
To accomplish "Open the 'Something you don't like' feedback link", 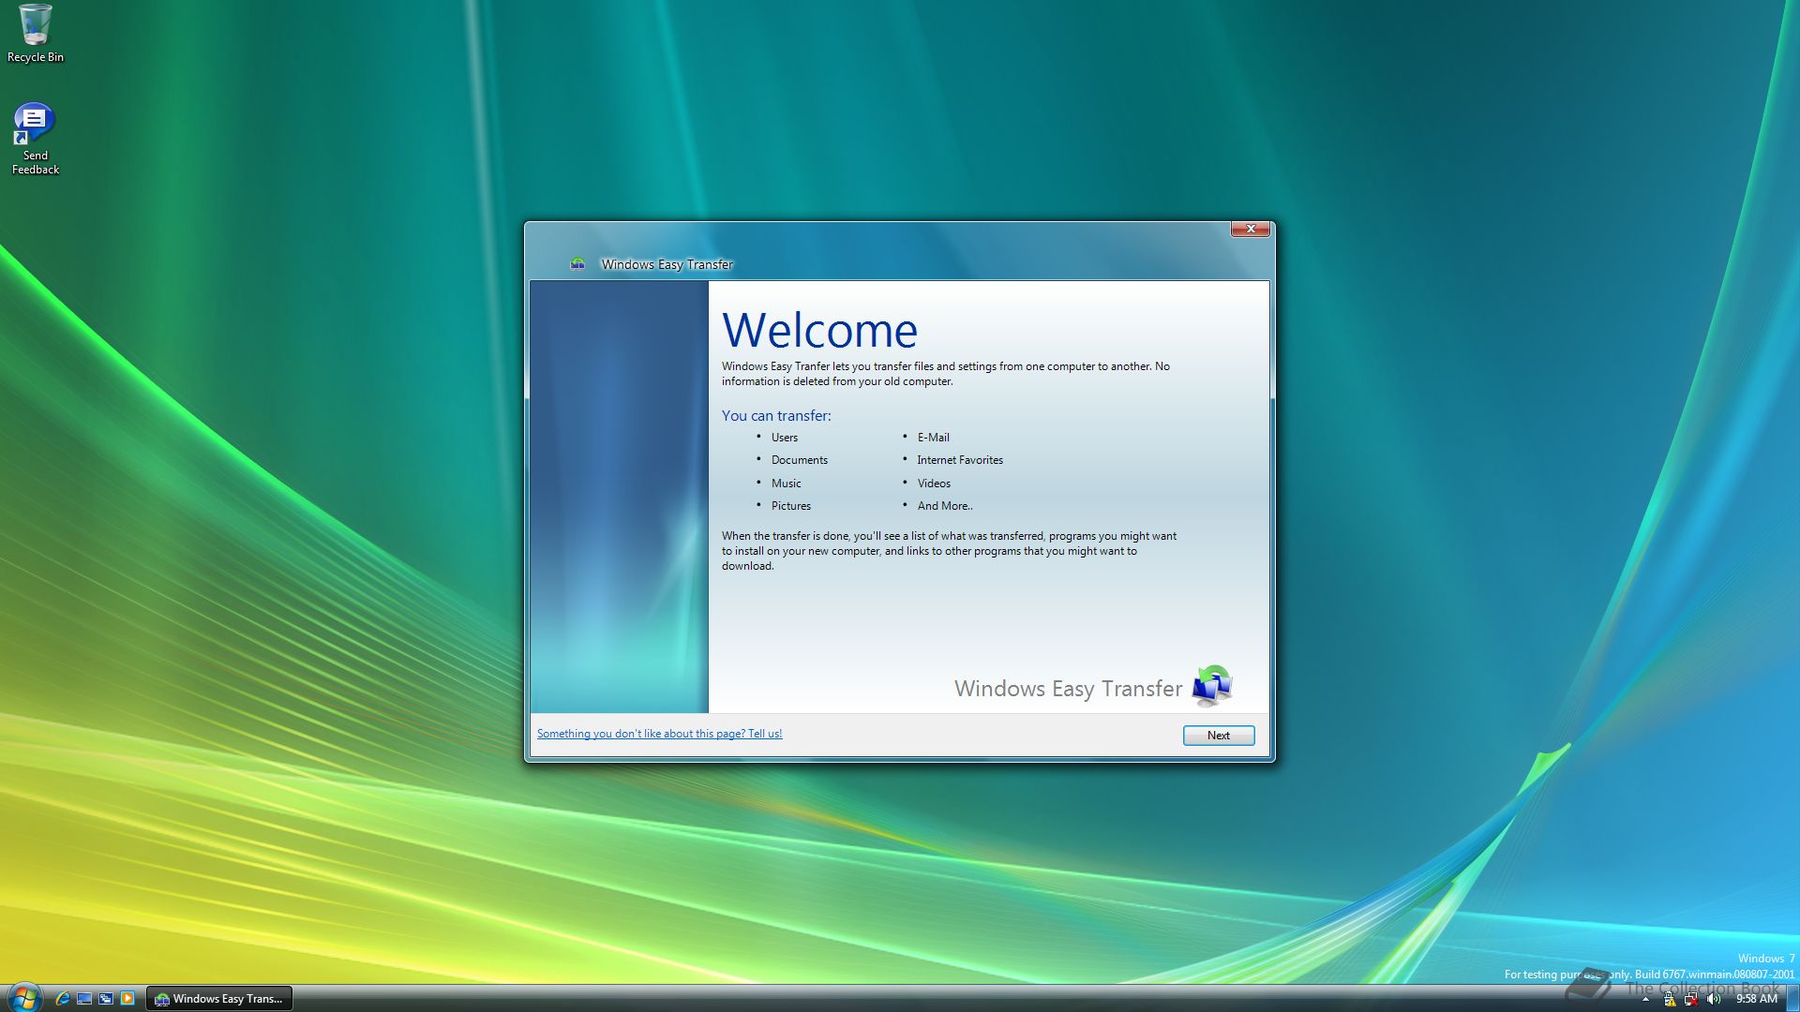I will [x=659, y=734].
